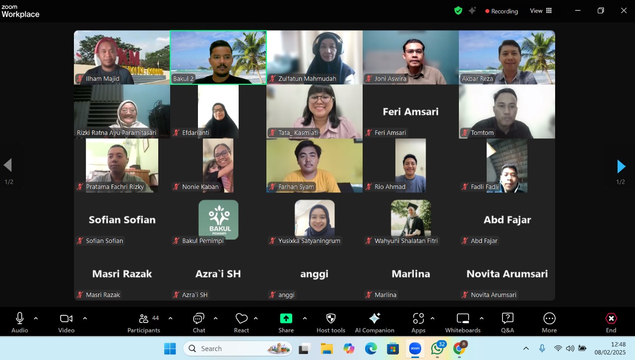635x360 pixels.
Task: Open the React emoji menu
Action: click(x=242, y=322)
